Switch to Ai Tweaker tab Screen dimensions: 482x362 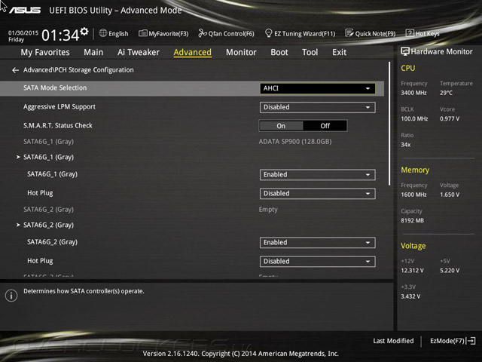point(139,52)
